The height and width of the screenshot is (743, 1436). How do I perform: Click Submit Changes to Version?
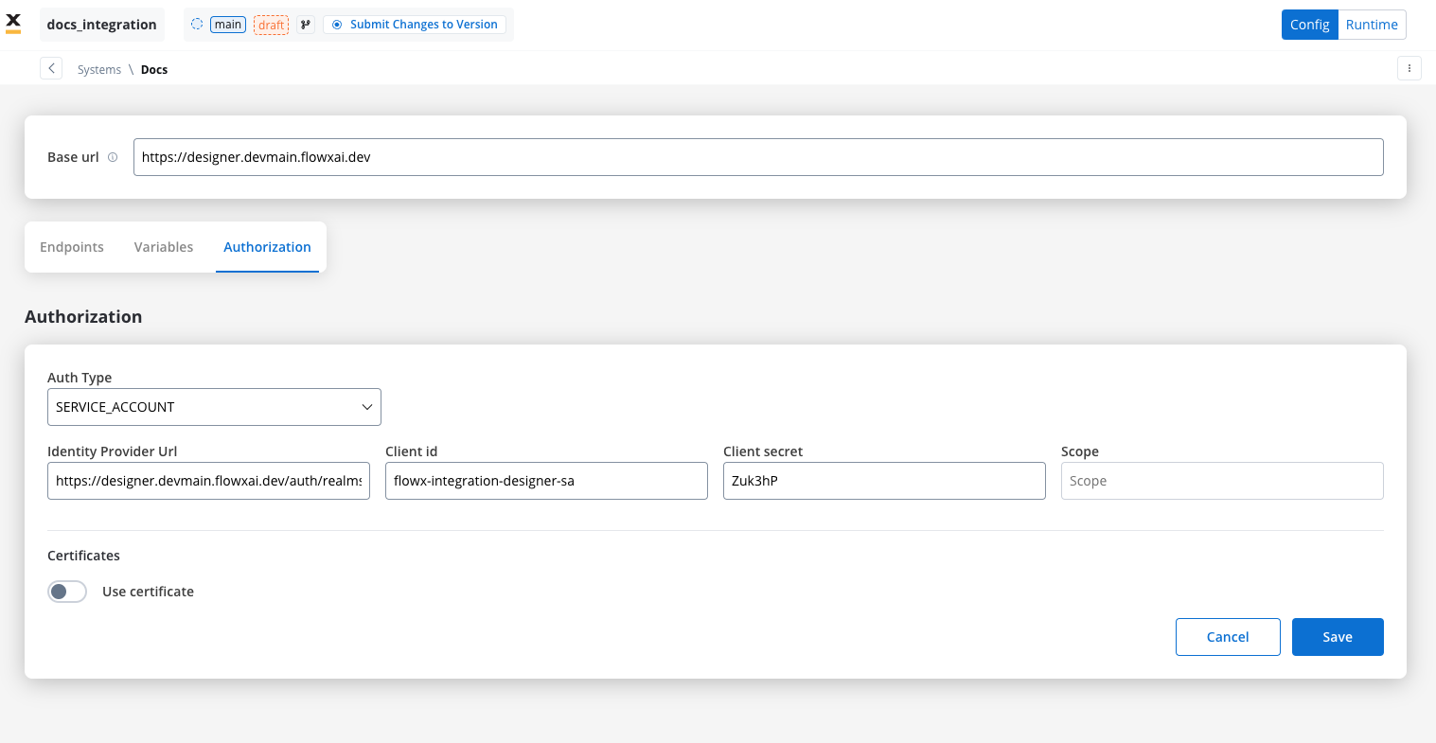pyautogui.click(x=415, y=25)
